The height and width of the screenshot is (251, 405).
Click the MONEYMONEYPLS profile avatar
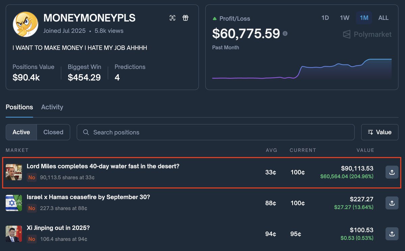25,24
